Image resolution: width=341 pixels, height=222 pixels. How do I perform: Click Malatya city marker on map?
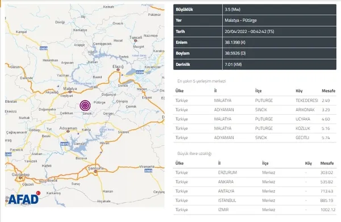click(x=70, y=92)
